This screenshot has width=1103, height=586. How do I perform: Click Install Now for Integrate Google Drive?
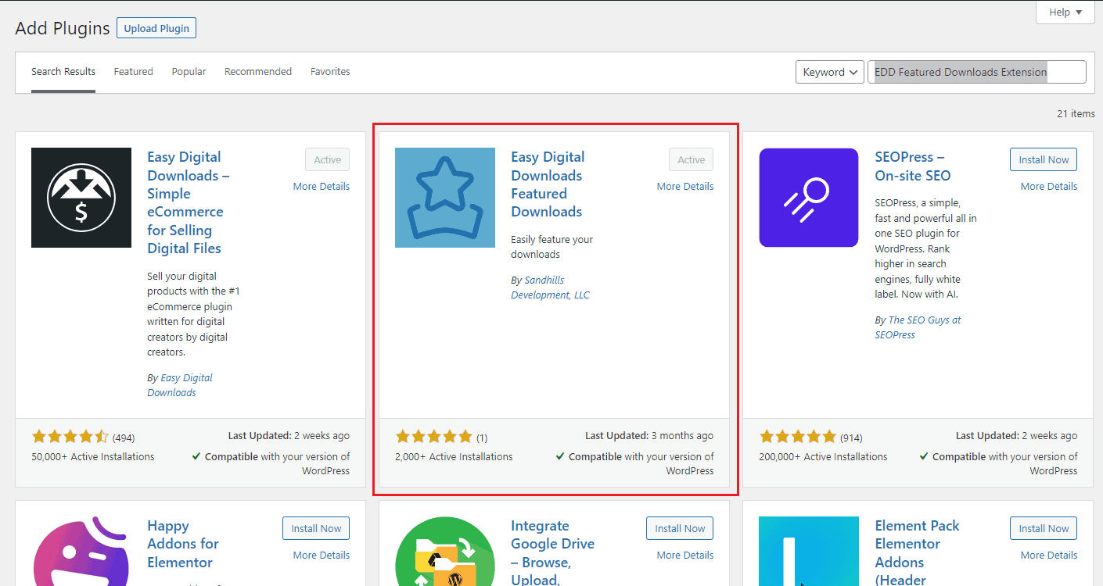coord(680,529)
